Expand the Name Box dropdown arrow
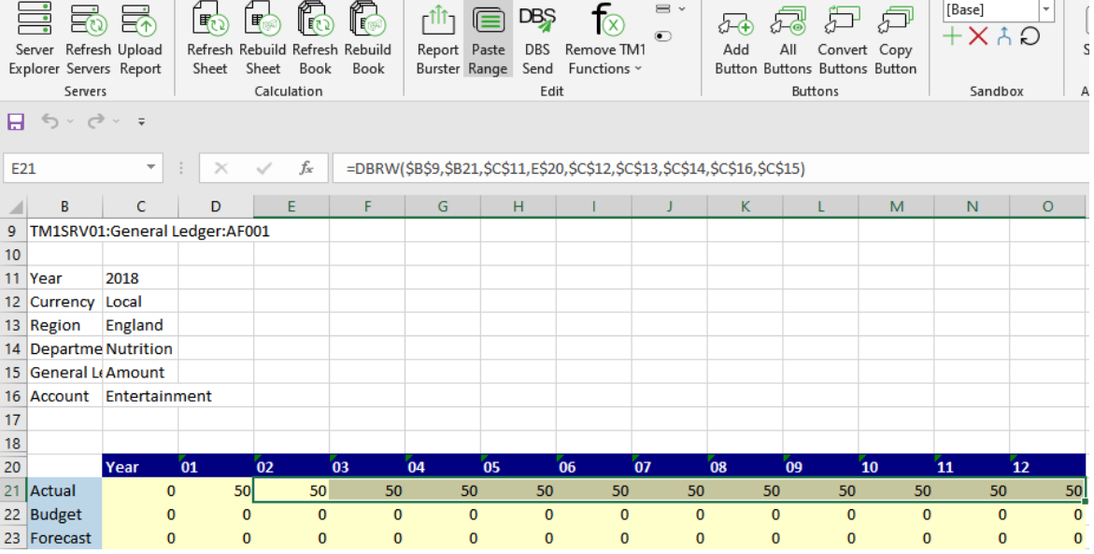This screenshot has width=1094, height=554. [x=150, y=168]
